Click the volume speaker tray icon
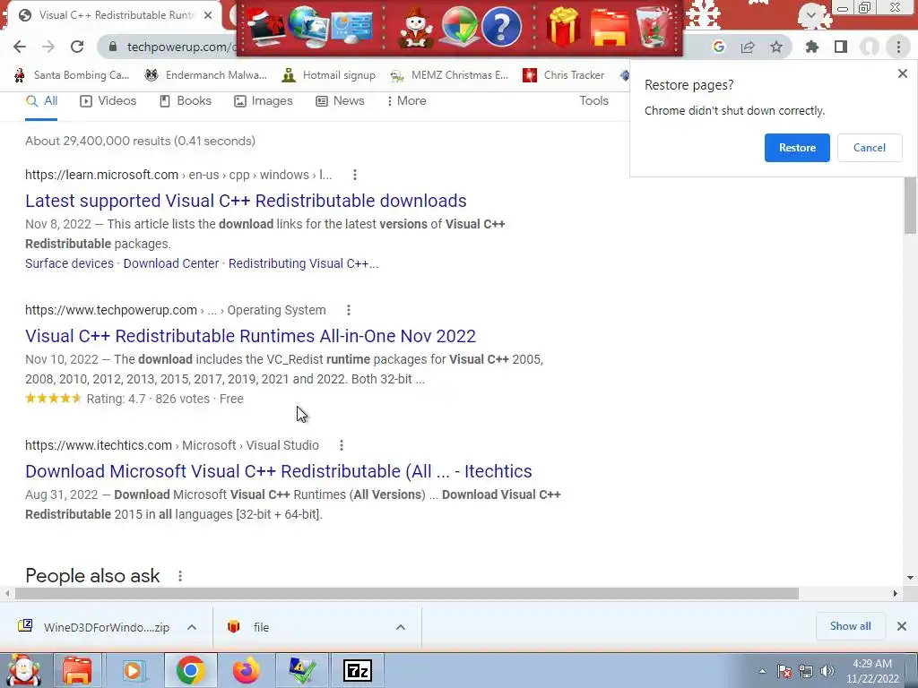 point(827,671)
